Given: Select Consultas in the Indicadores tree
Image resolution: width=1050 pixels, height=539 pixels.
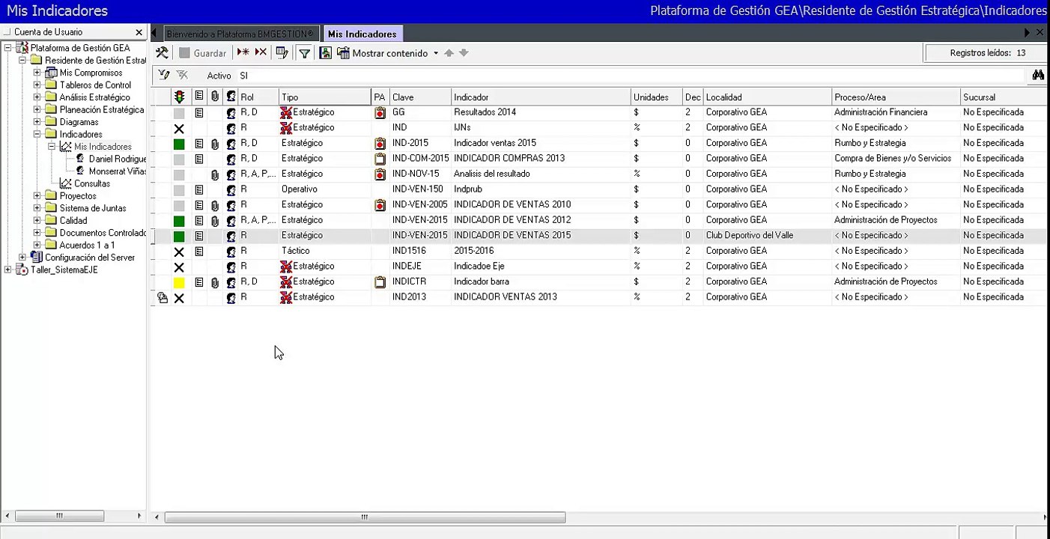Looking at the screenshot, I should tap(92, 183).
